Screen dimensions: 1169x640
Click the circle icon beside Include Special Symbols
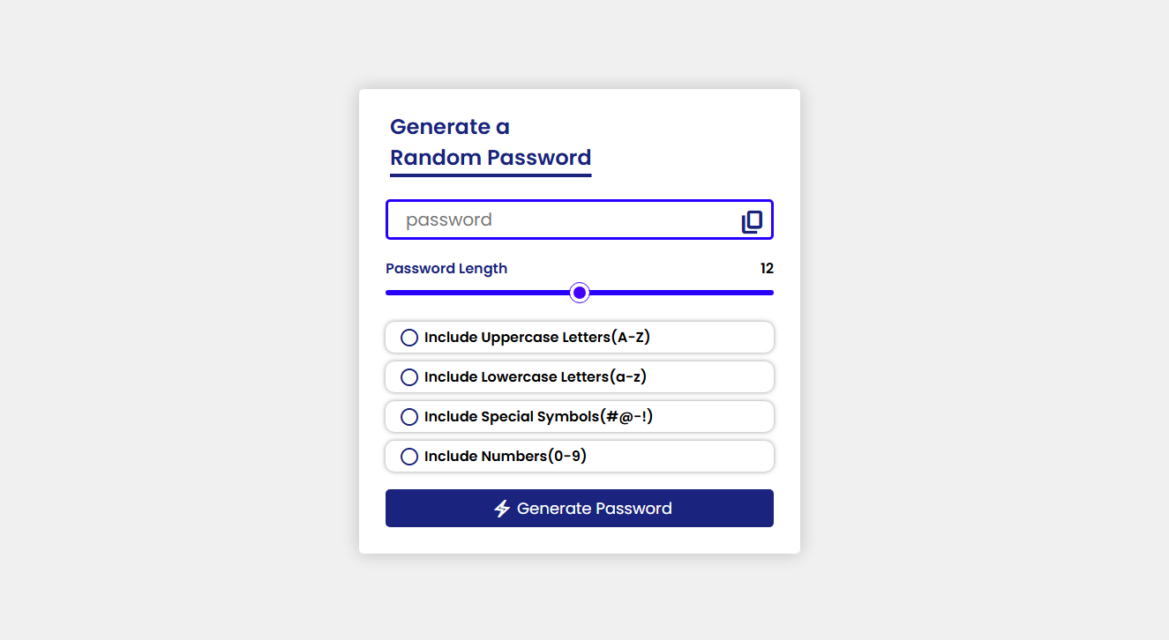(x=408, y=416)
